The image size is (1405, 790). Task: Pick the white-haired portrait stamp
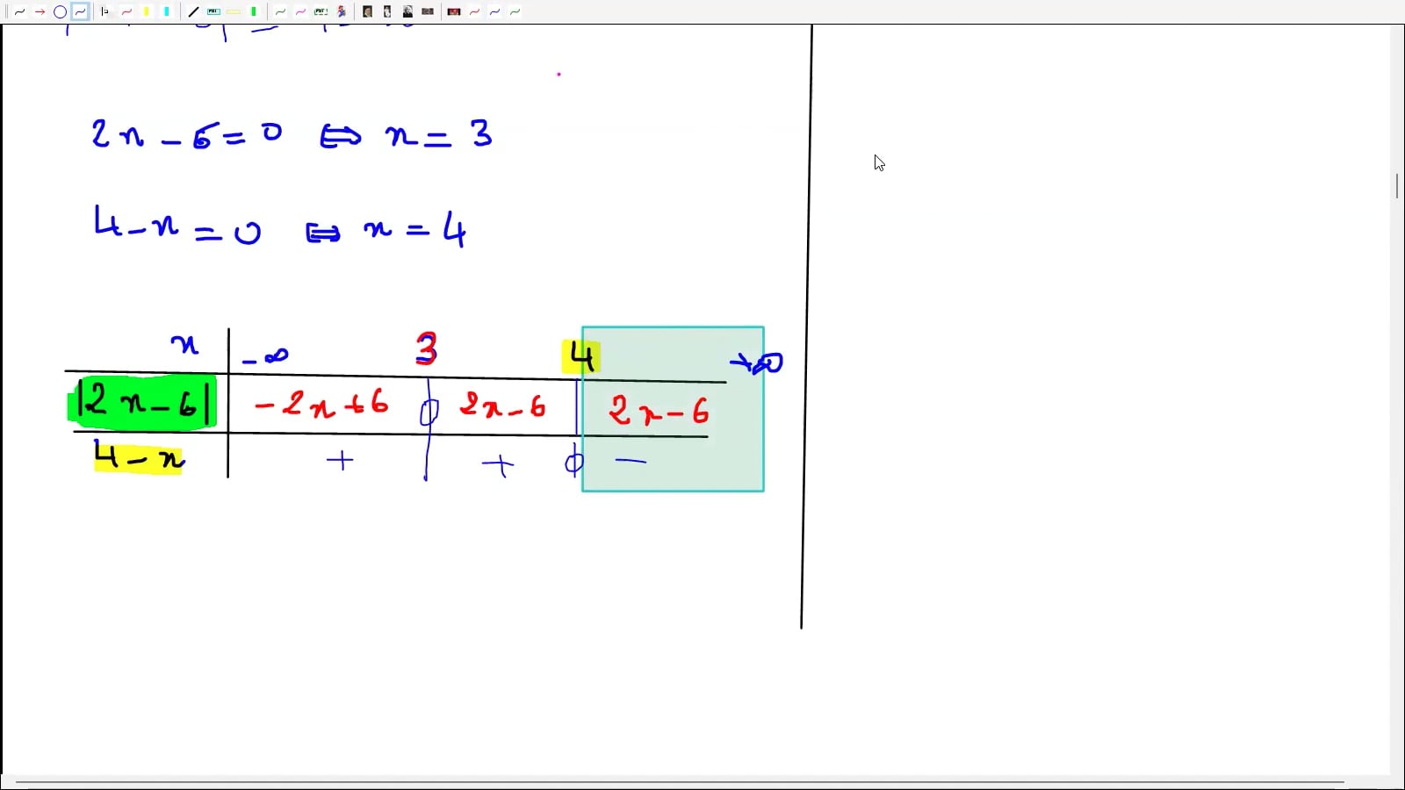[407, 11]
